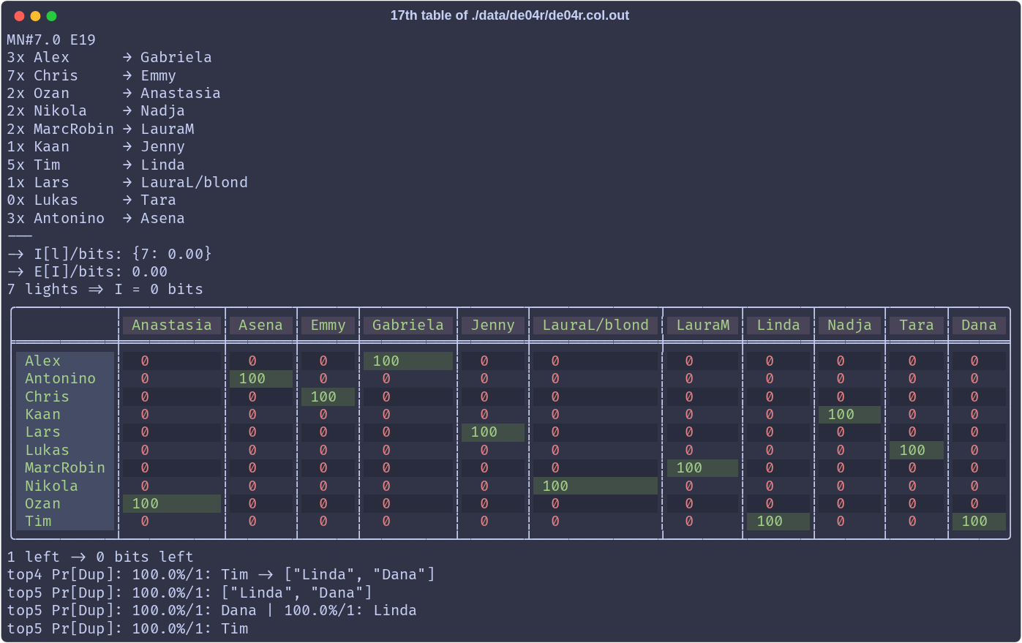Click the Tara column header
The height and width of the screenshot is (643, 1022).
[x=917, y=325]
